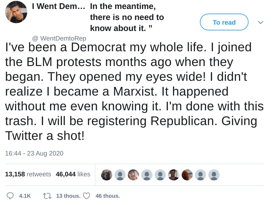Image resolution: width=276 pixels, height=205 pixels.
Task: Click the dark-haired man's avatar among likers
Action: click(x=174, y=175)
